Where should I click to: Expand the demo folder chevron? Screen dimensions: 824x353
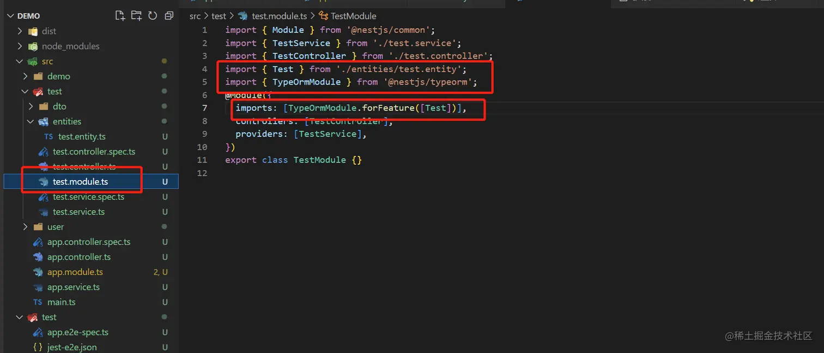click(x=25, y=76)
